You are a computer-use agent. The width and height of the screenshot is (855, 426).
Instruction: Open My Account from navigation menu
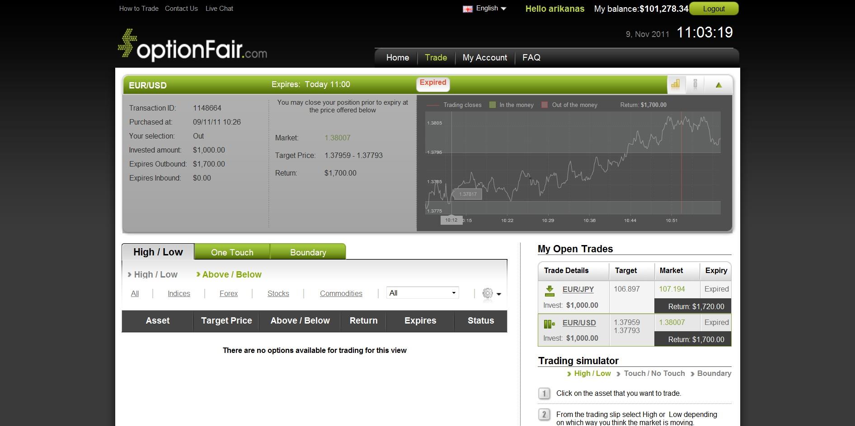coord(484,58)
